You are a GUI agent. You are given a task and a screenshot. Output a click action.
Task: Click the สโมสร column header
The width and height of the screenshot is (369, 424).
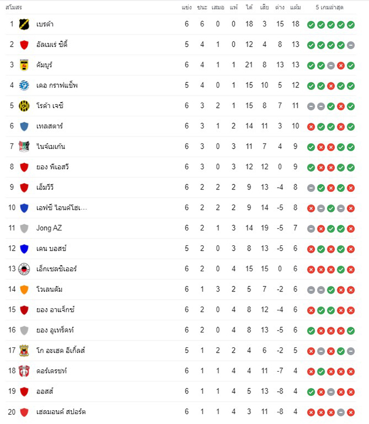click(13, 7)
